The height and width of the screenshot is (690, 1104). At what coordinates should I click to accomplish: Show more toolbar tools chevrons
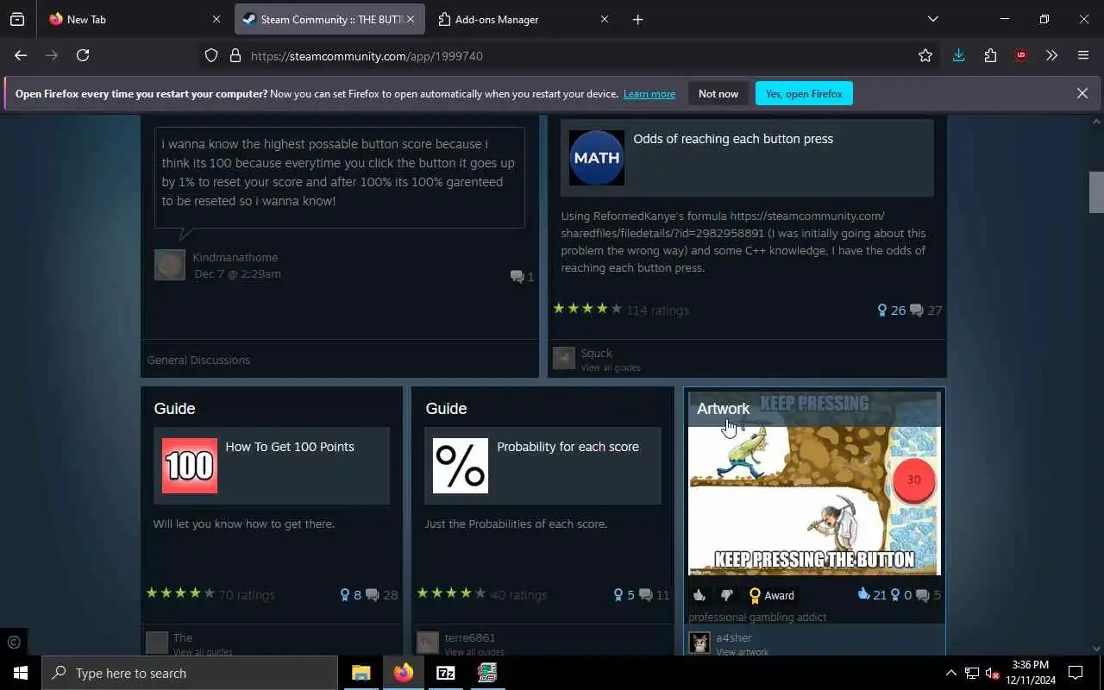(1051, 55)
